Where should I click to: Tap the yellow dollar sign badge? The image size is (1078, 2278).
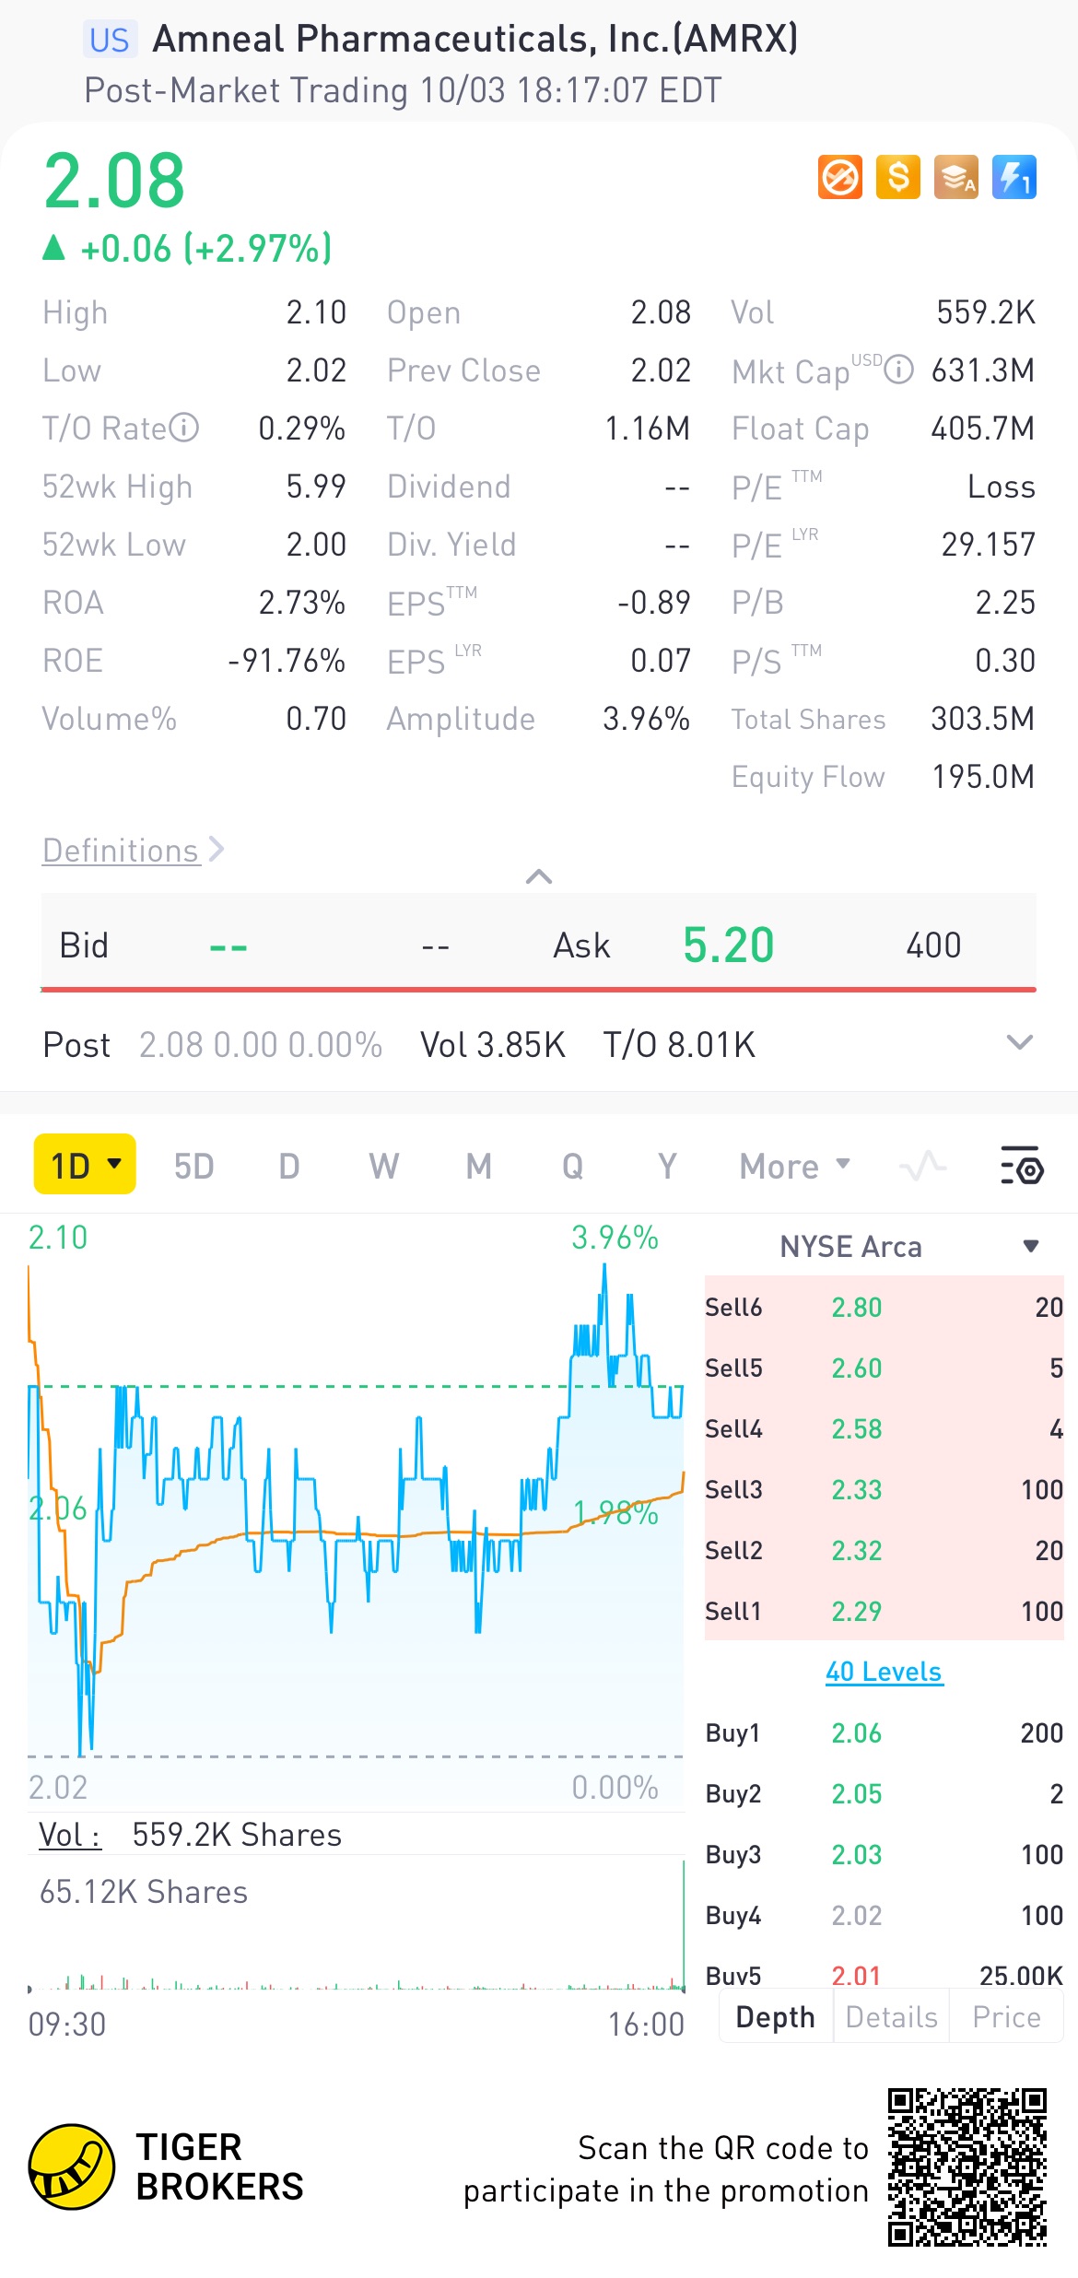click(x=897, y=177)
